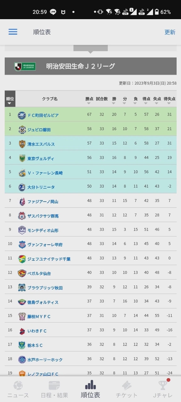
Task: Switch to 日程・結果 tab
Action: click(x=54, y=389)
